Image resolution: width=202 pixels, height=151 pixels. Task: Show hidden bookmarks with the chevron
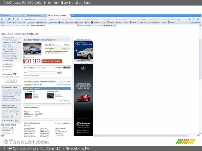(x=186, y=22)
